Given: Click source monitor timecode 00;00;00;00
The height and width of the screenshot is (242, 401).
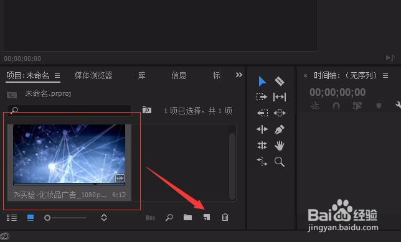Looking at the screenshot, I should [x=22, y=58].
